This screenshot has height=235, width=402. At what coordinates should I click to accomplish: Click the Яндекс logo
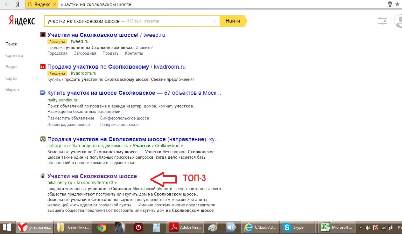point(22,21)
